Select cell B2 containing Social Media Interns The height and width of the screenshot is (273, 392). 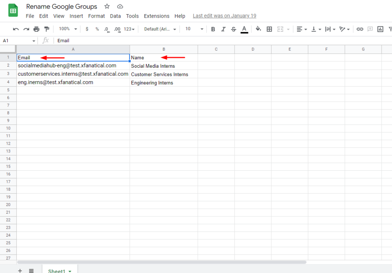pyautogui.click(x=164, y=66)
